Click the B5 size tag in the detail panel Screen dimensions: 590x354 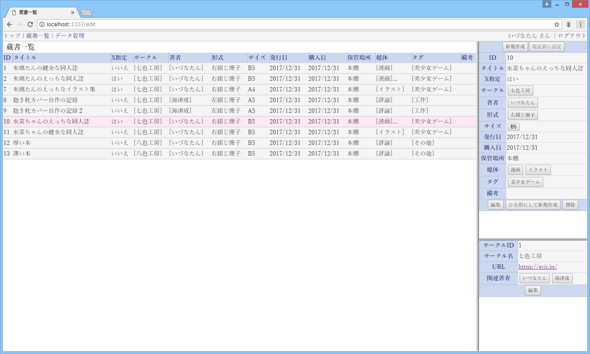[514, 127]
